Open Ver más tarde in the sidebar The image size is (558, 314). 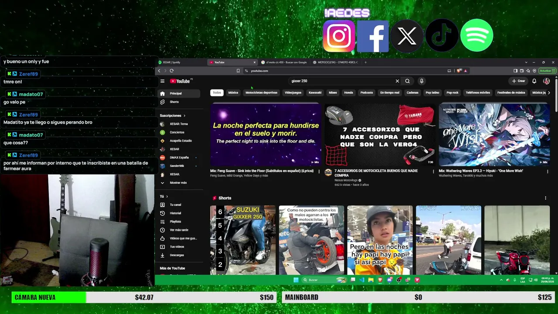179,230
